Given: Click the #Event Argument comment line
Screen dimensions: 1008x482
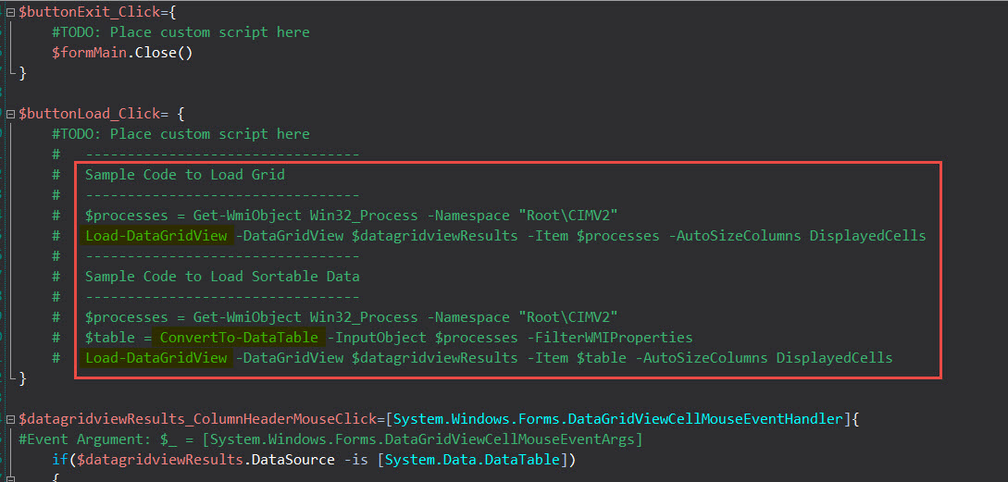Looking at the screenshot, I should point(331,439).
